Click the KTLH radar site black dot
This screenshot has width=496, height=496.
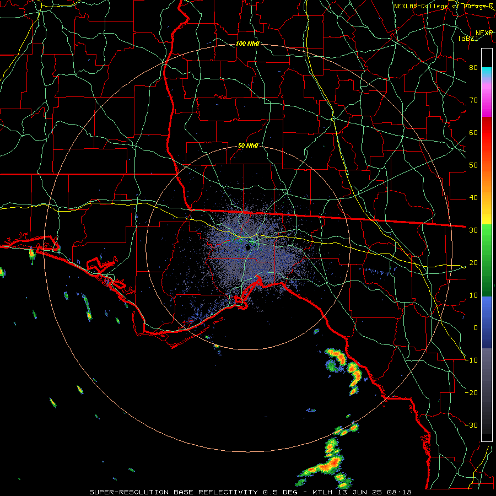click(x=248, y=247)
